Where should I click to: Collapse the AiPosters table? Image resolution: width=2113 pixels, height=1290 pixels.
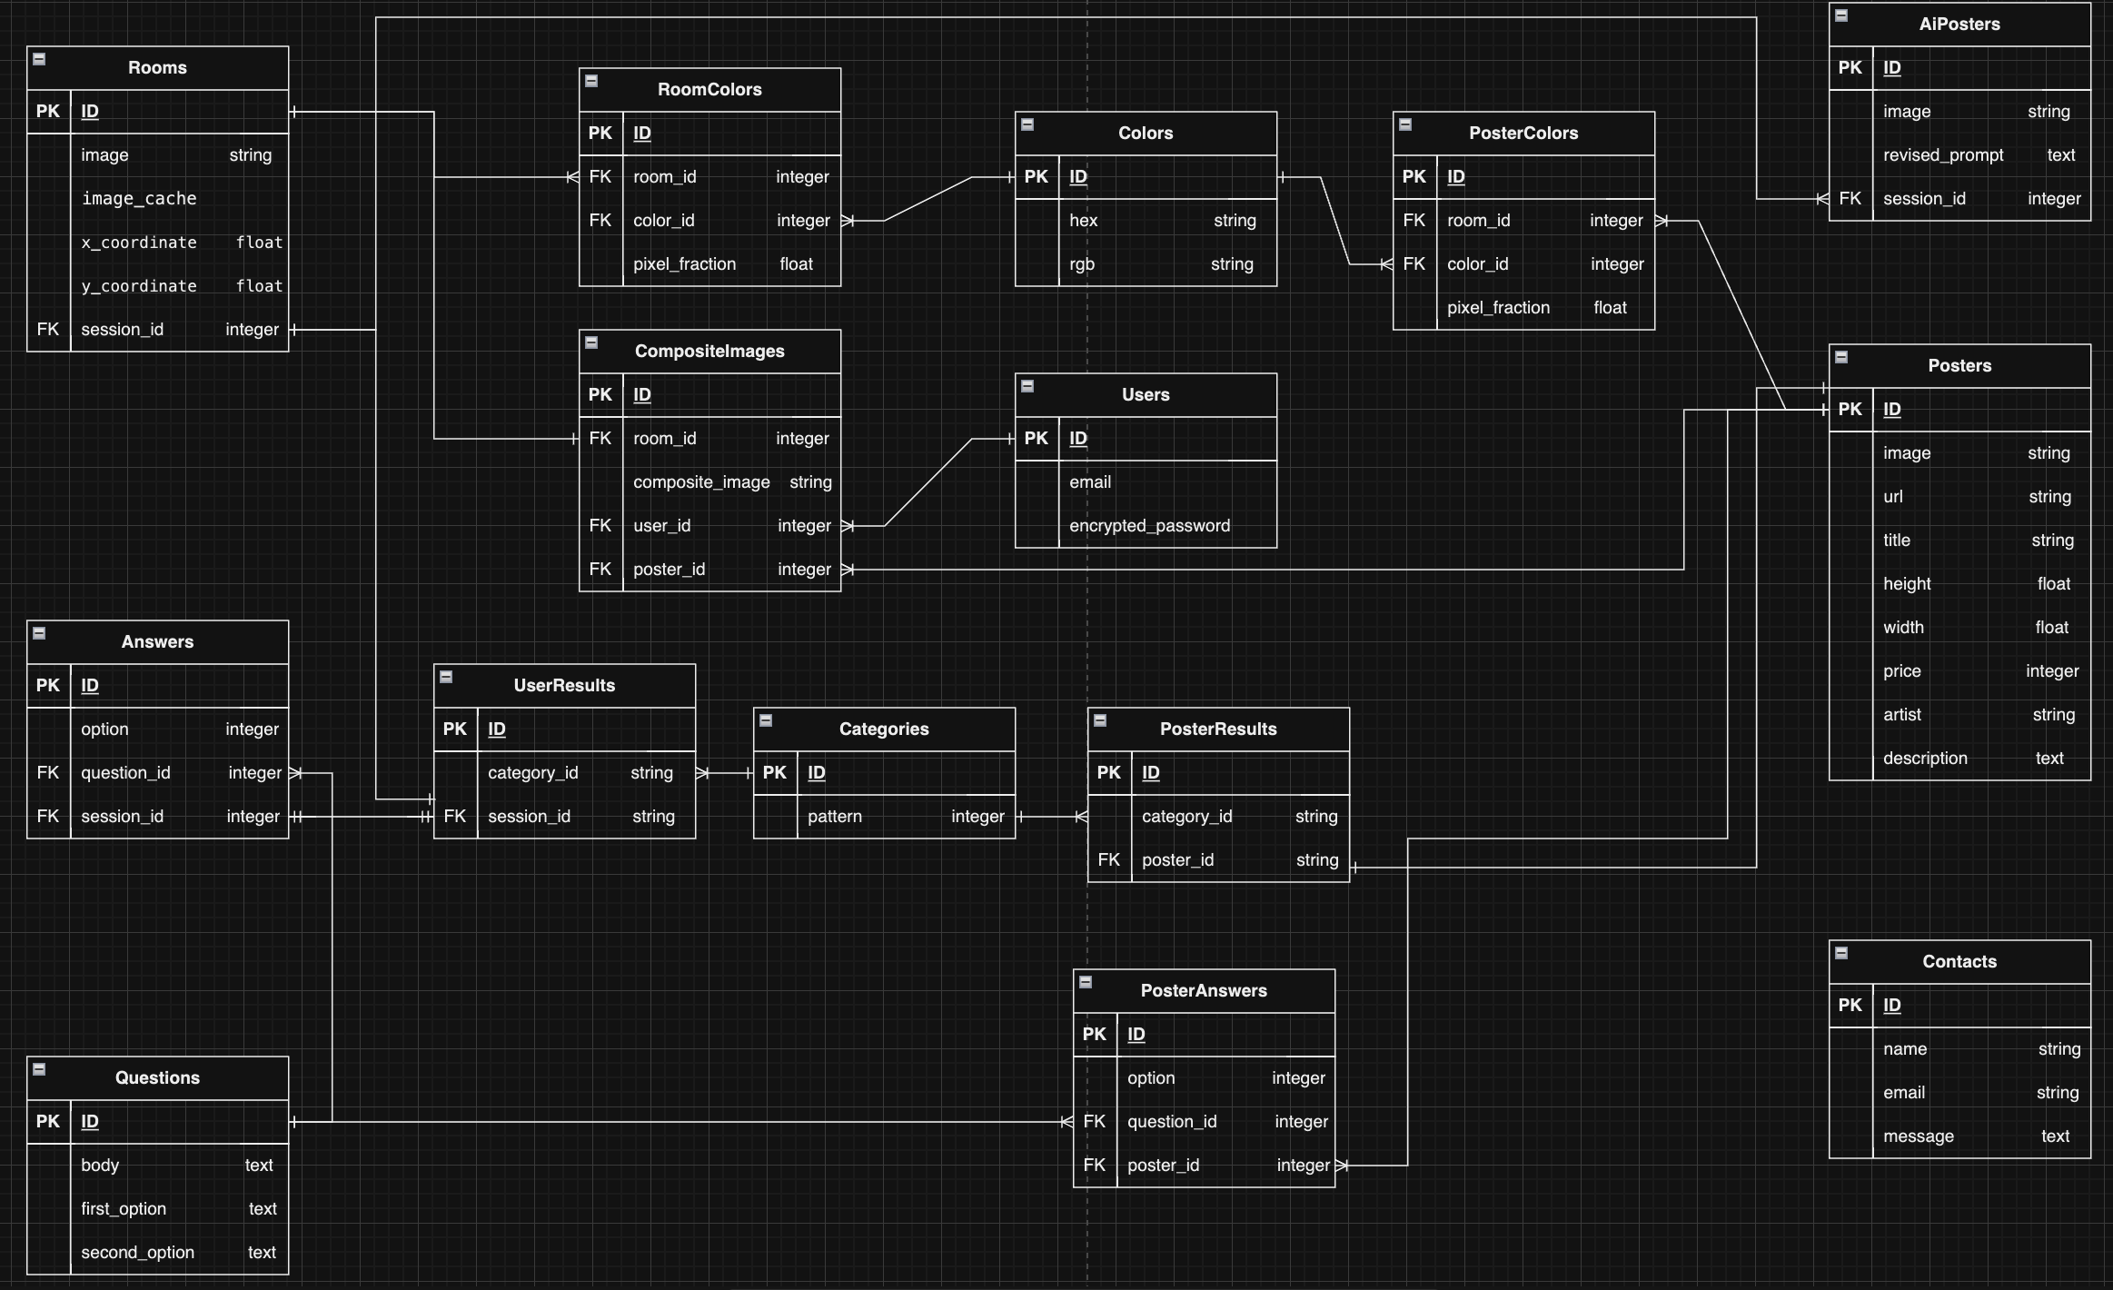pos(1841,15)
